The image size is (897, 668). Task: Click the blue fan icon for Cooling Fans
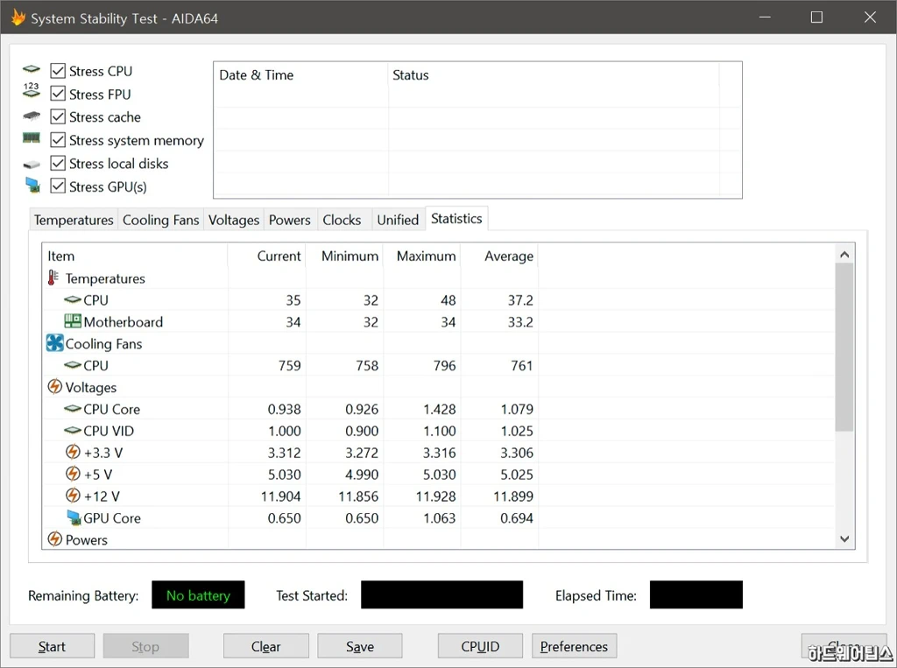[x=55, y=343]
